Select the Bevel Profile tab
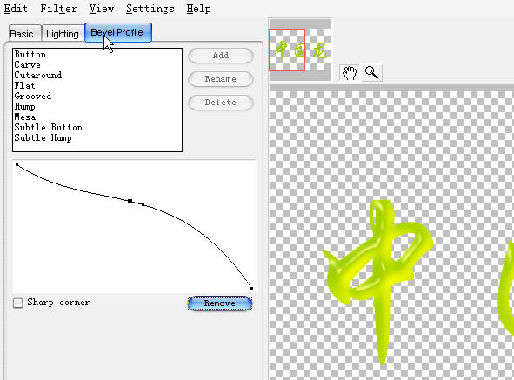This screenshot has height=380, width=514. 118,32
